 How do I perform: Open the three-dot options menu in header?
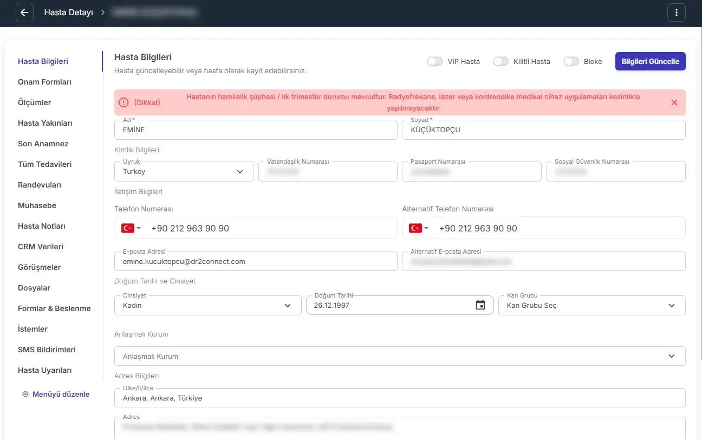(677, 12)
